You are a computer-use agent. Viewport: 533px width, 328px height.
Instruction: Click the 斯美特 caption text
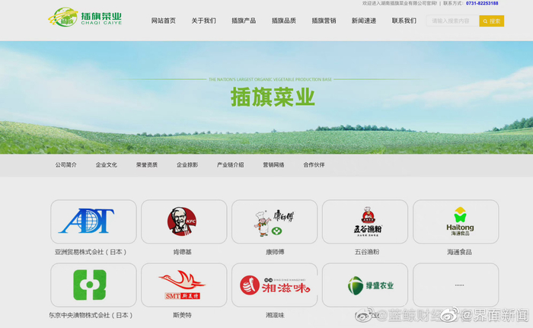click(182, 315)
